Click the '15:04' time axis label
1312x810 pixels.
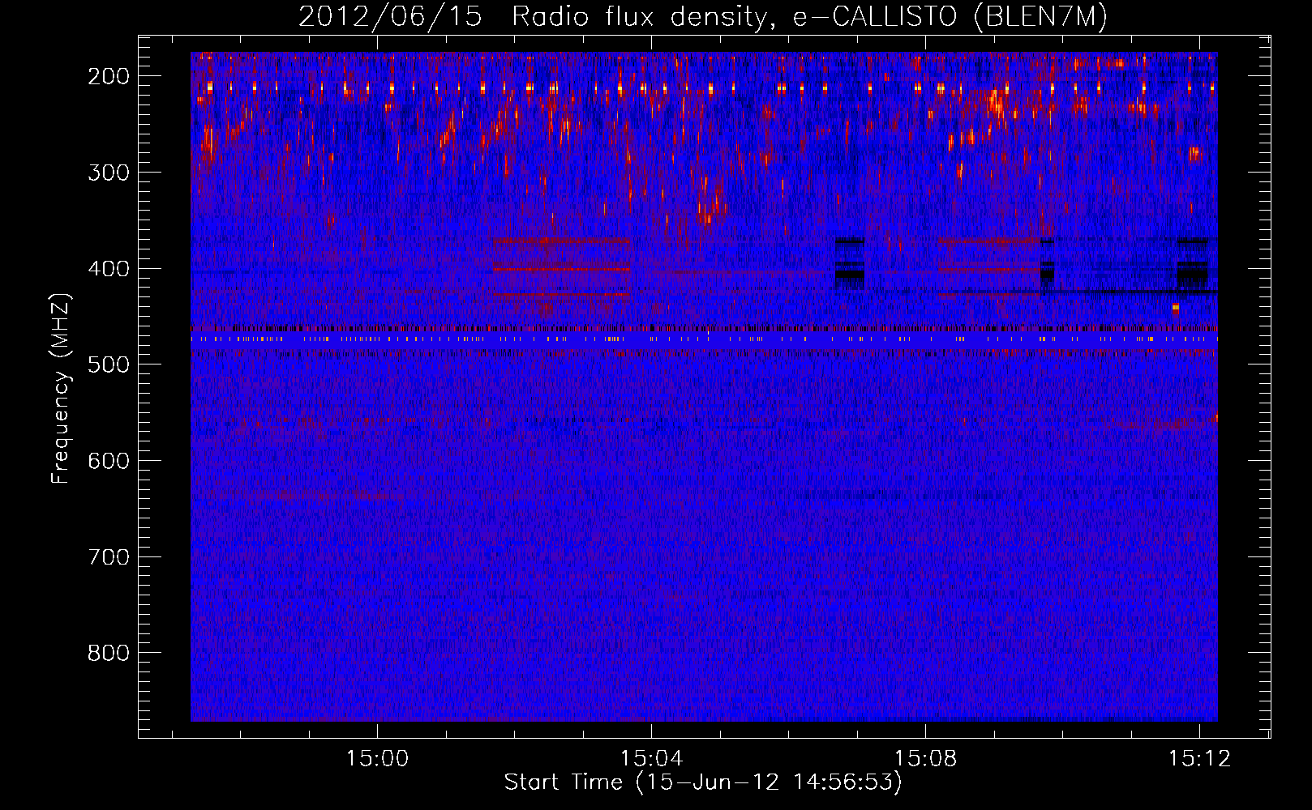651,759
